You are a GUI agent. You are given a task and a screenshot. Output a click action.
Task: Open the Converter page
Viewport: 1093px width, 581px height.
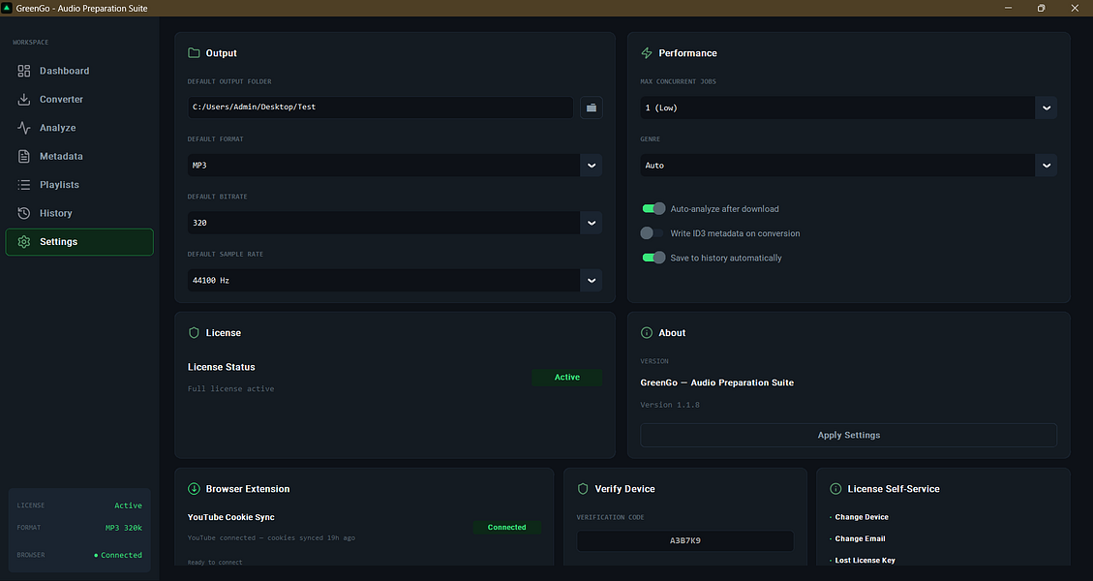79,99
